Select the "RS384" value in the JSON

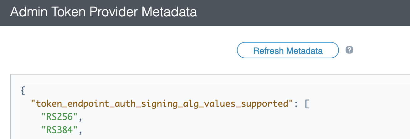click(x=59, y=130)
